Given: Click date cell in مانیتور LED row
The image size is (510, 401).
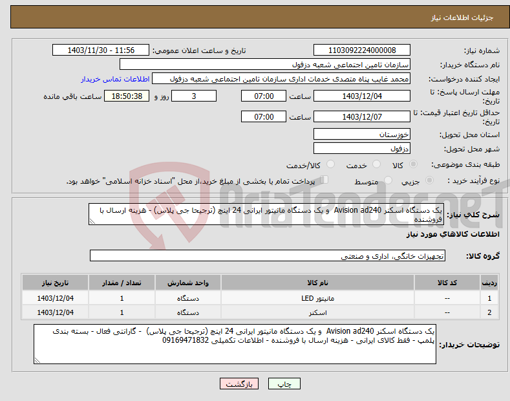Looking at the screenshot, I should pyautogui.click(x=55, y=298).
